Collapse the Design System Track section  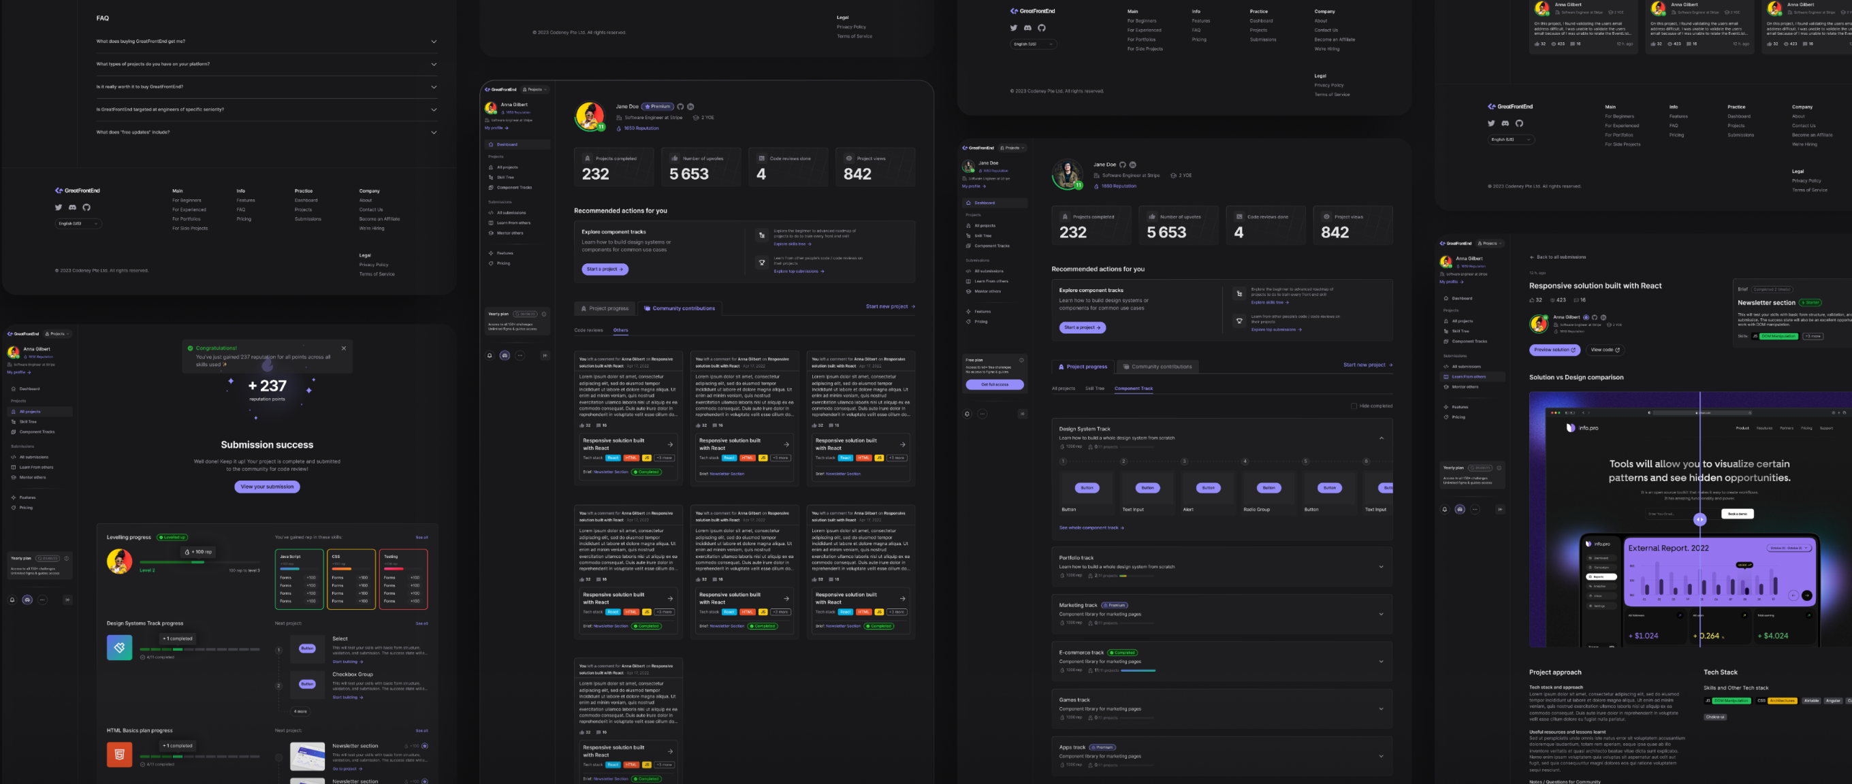1381,438
